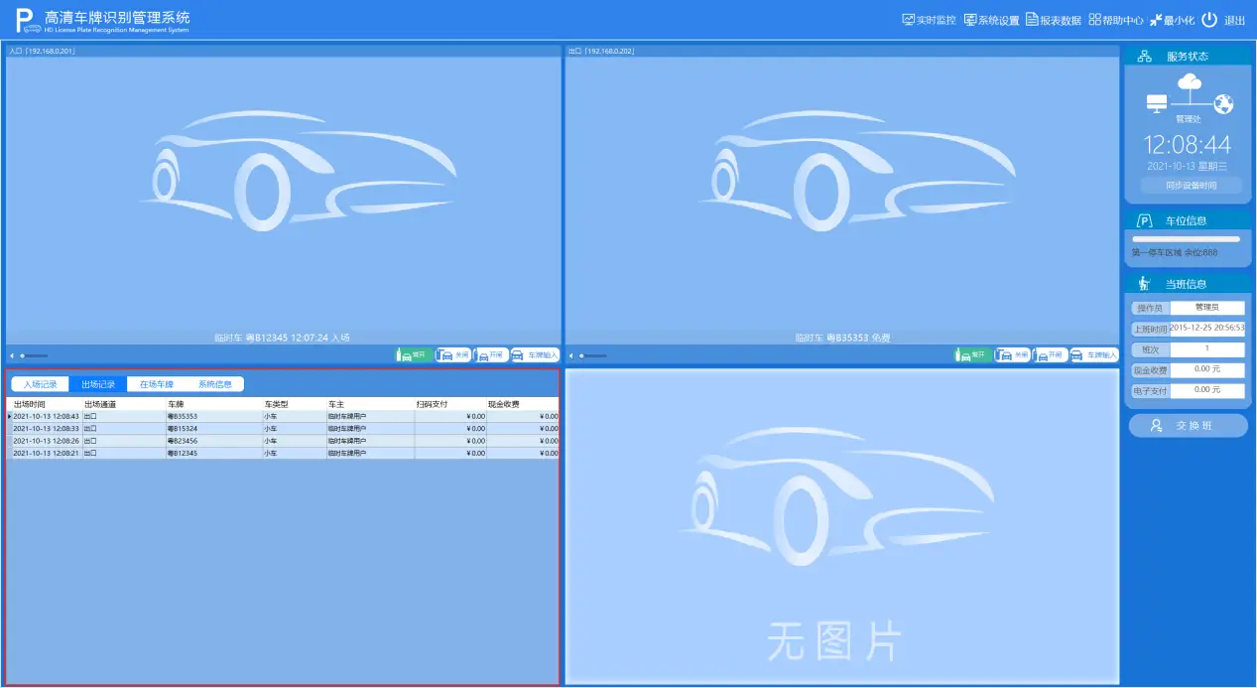The image size is (1257, 688).
Task: Click 开闸 open-gate button on entrance camera
Action: [x=491, y=354]
